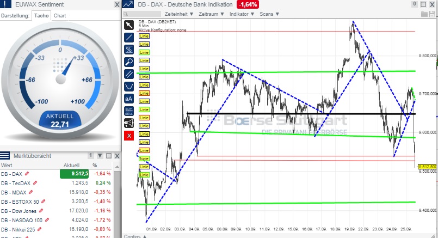
Task: Open the BUY SELL order tool
Action: pos(129,111)
